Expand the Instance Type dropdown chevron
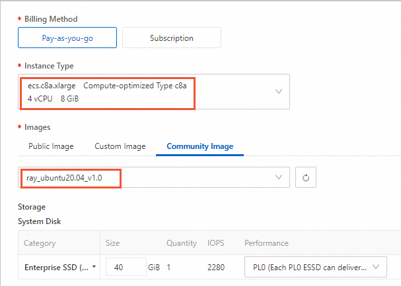 point(279,92)
